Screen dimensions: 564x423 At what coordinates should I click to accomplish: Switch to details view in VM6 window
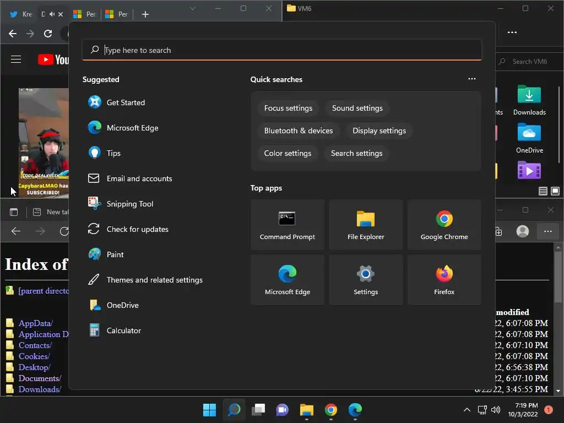click(x=543, y=191)
